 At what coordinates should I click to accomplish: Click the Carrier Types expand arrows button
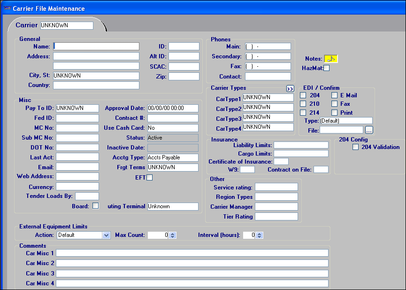pos(290,88)
